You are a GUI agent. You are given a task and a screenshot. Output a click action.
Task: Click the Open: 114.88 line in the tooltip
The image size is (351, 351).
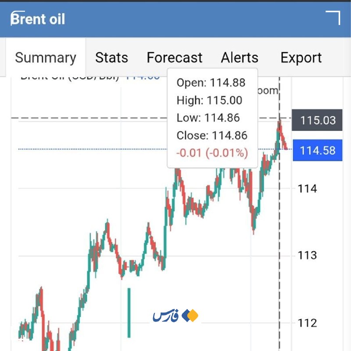click(x=211, y=82)
